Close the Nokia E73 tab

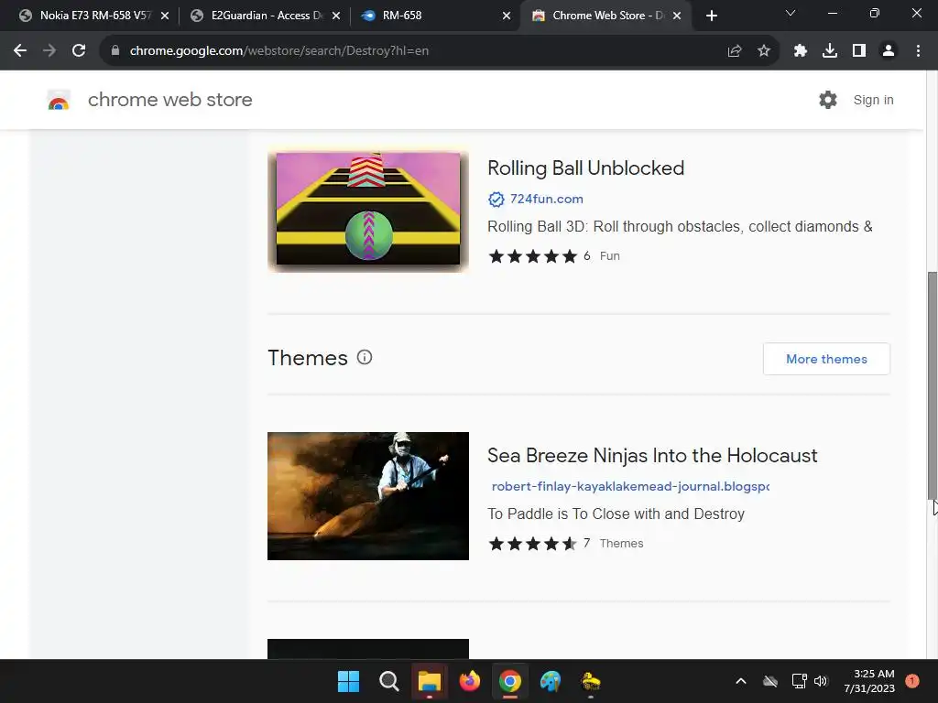165,16
